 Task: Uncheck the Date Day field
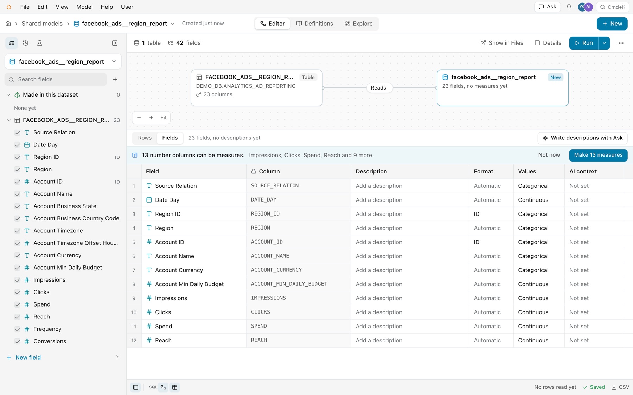point(17,145)
